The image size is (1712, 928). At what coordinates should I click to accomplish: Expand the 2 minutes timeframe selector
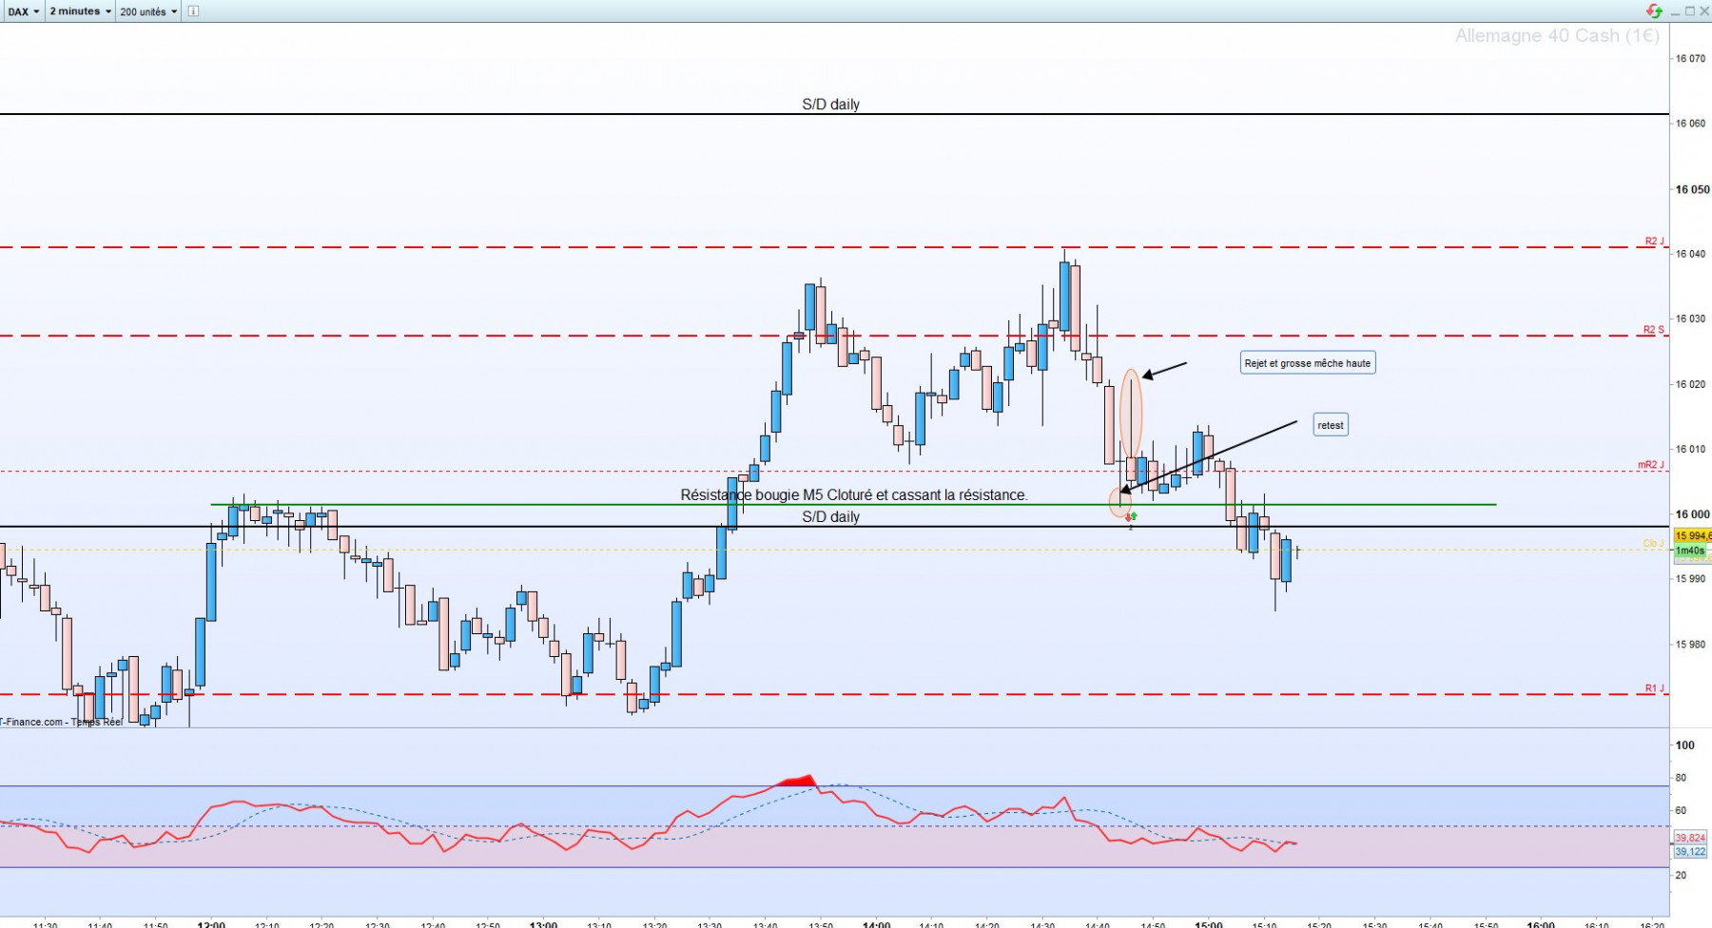80,11
